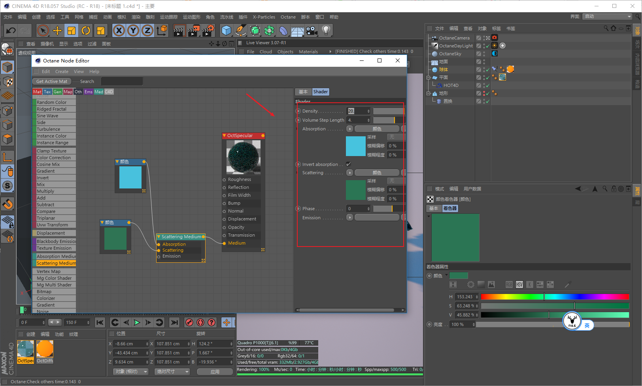Open the Spline Pen tool
The height and width of the screenshot is (386, 642).
[240, 30]
